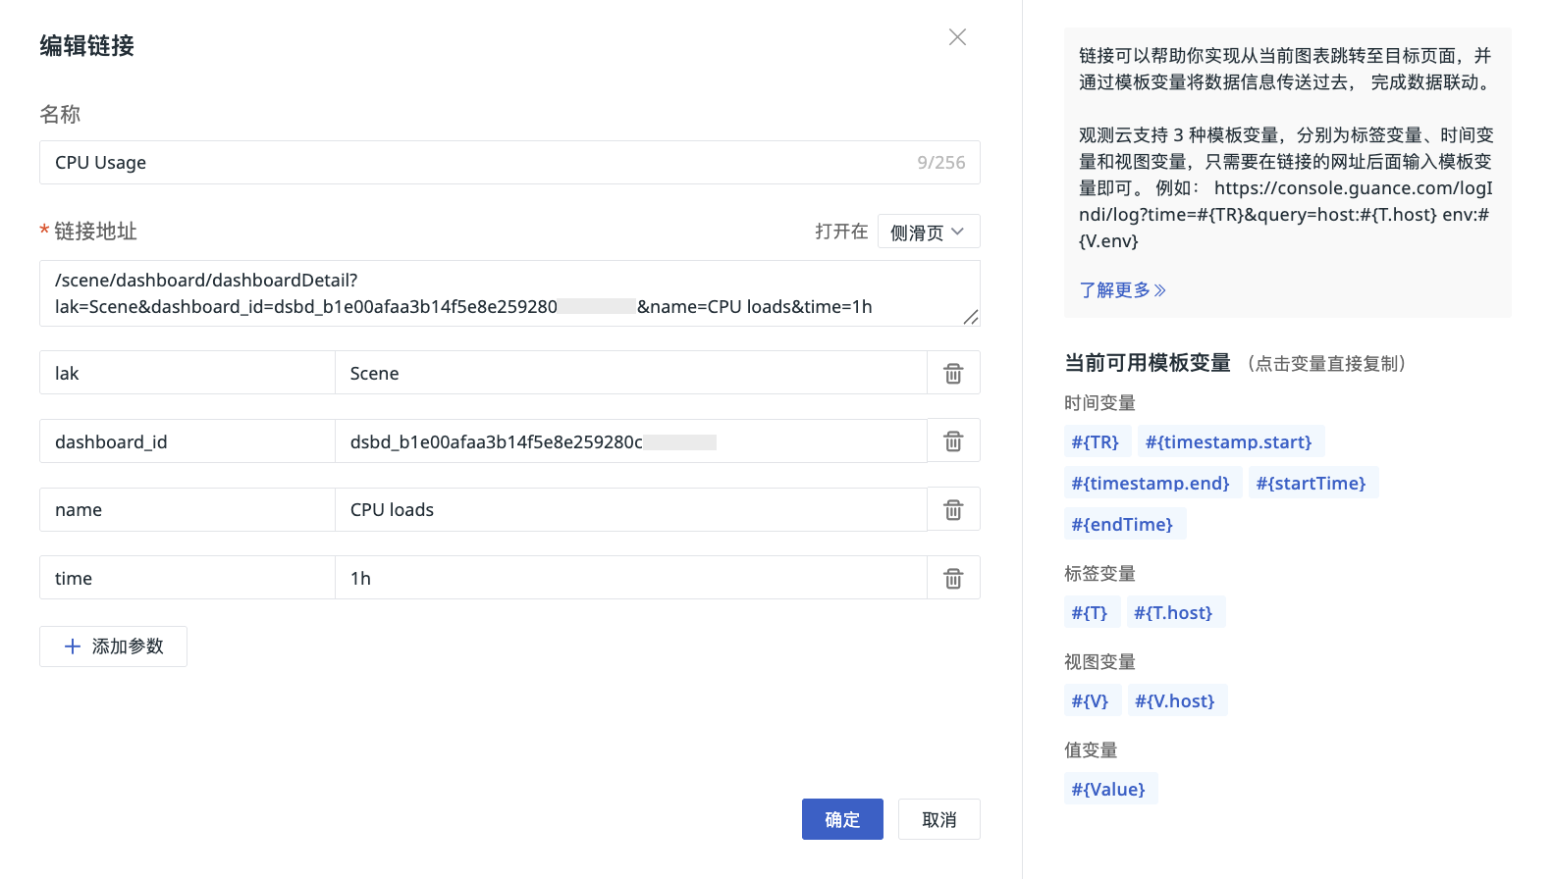This screenshot has width=1553, height=879.
Task: Click the 值变量 section label
Action: click(x=1091, y=750)
